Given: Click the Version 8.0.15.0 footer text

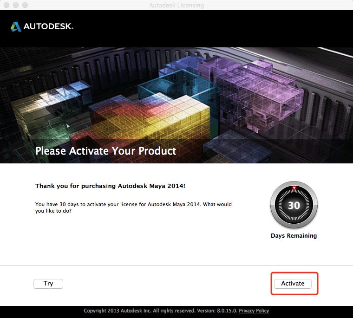Looking at the screenshot, I should (x=217, y=311).
